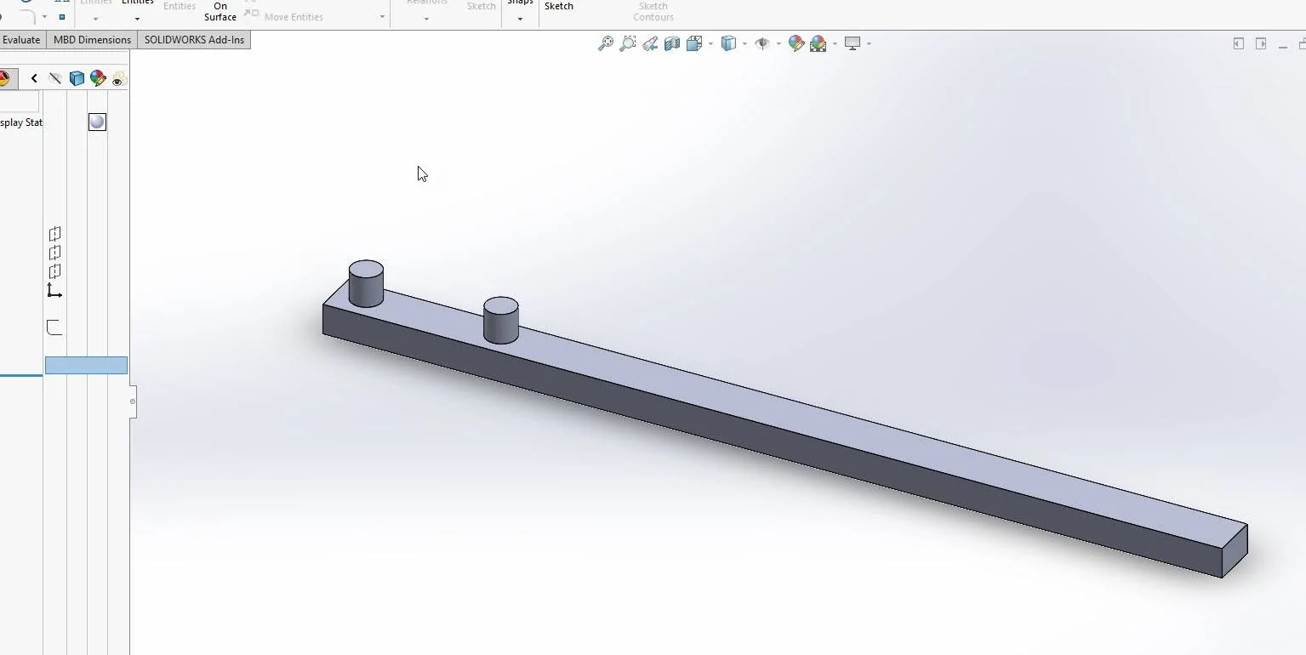Return to the Previous View

click(650, 43)
